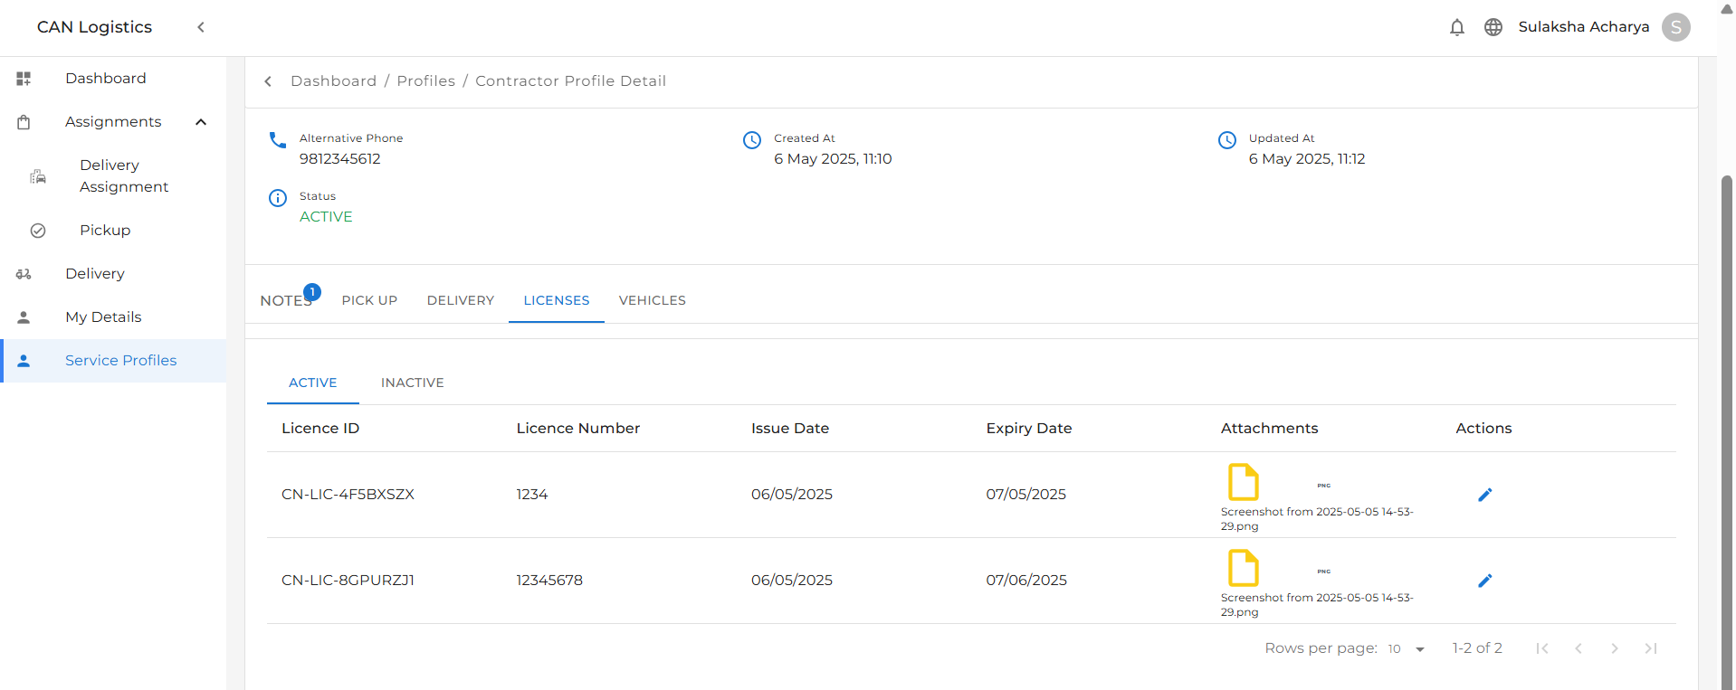Click the Attachments column header
The height and width of the screenshot is (690, 1736).
click(x=1270, y=429)
